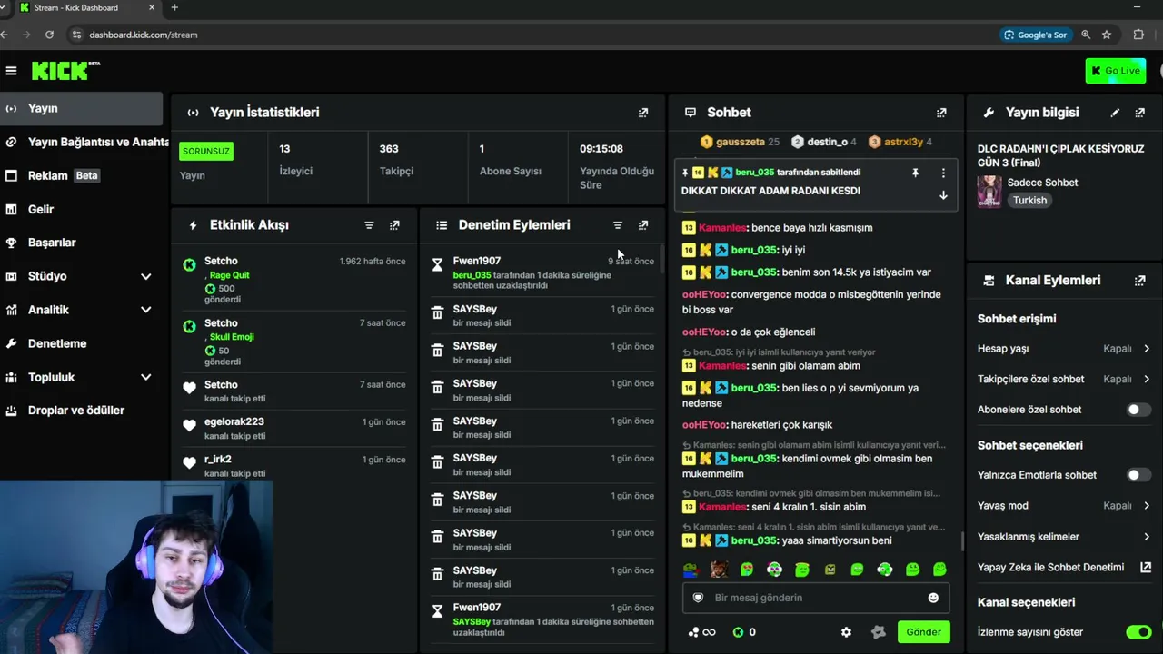Open Gelir in the sidebar
Image resolution: width=1163 pixels, height=654 pixels.
click(x=82, y=209)
